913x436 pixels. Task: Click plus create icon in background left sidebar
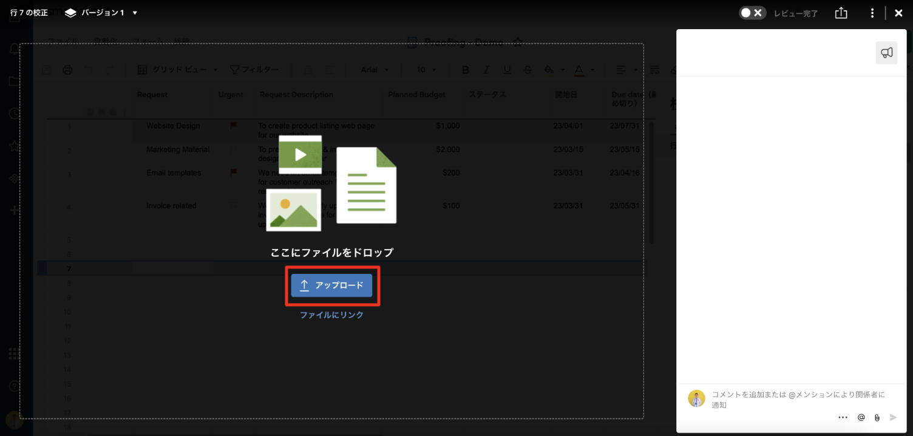point(14,210)
